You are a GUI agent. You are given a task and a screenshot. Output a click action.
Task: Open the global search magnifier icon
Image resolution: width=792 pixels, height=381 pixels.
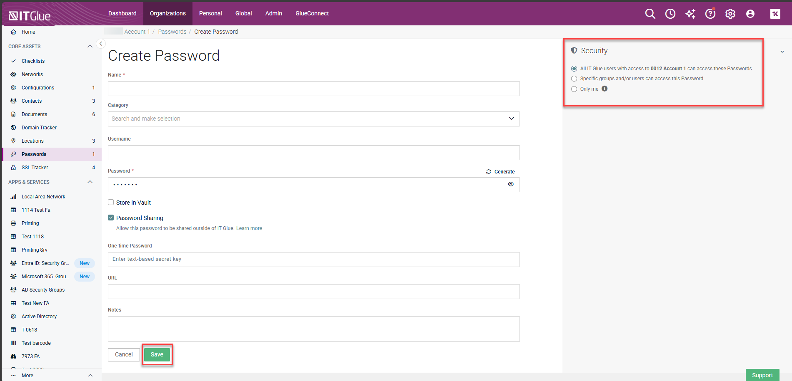coord(650,14)
